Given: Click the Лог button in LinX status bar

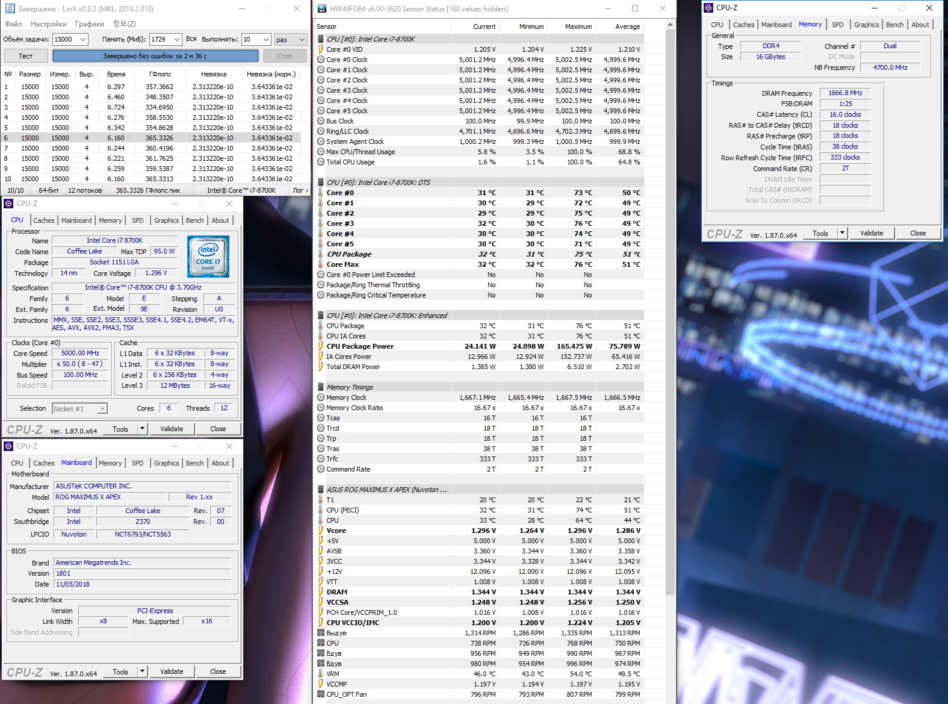Looking at the screenshot, I should 300,190.
